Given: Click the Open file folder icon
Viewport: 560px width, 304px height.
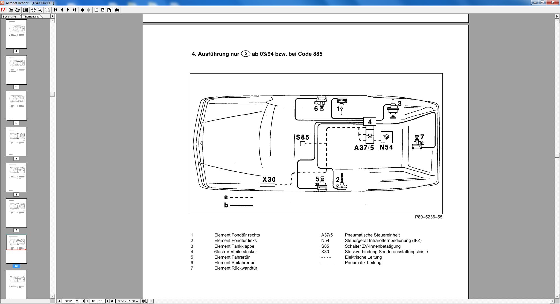Looking at the screenshot, I should 11,10.
